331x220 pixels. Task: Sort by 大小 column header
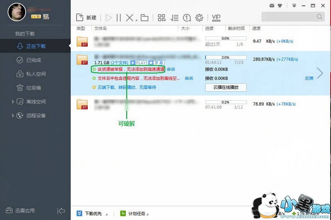pyautogui.click(x=185, y=28)
